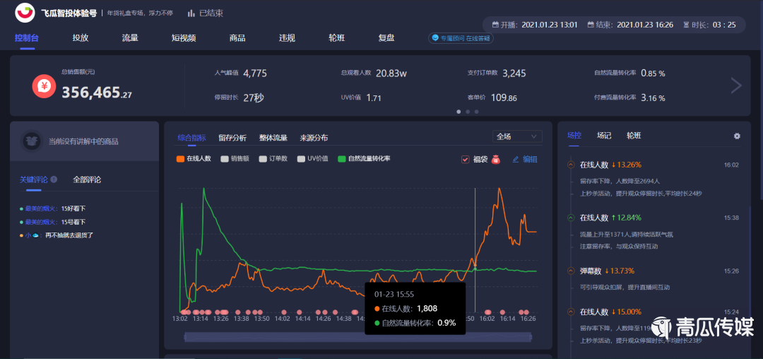Click the comment 15好看下
This screenshot has width=763, height=359.
point(73,208)
